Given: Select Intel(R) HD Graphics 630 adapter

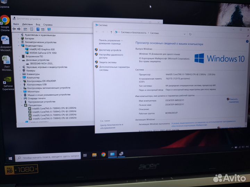Looking at the screenshot, I should click(x=42, y=49).
